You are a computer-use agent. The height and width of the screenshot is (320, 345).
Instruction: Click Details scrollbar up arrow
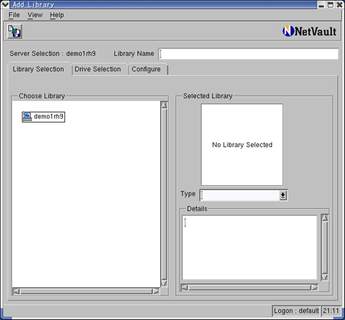325,217
